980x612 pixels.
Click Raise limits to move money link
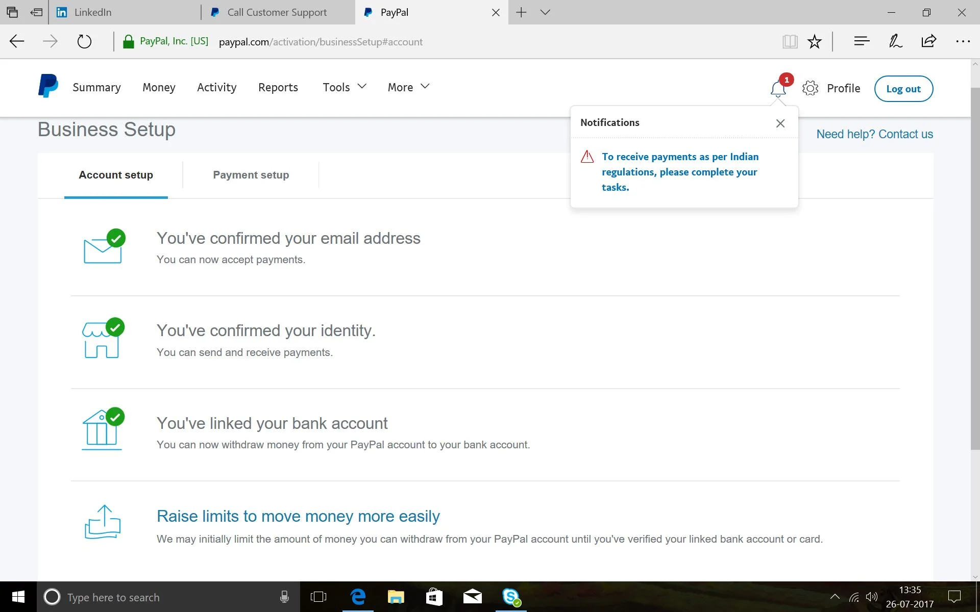(298, 516)
